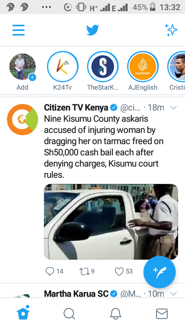Go to Home tab in bottom bar
The width and height of the screenshot is (185, 330).
[23, 313]
